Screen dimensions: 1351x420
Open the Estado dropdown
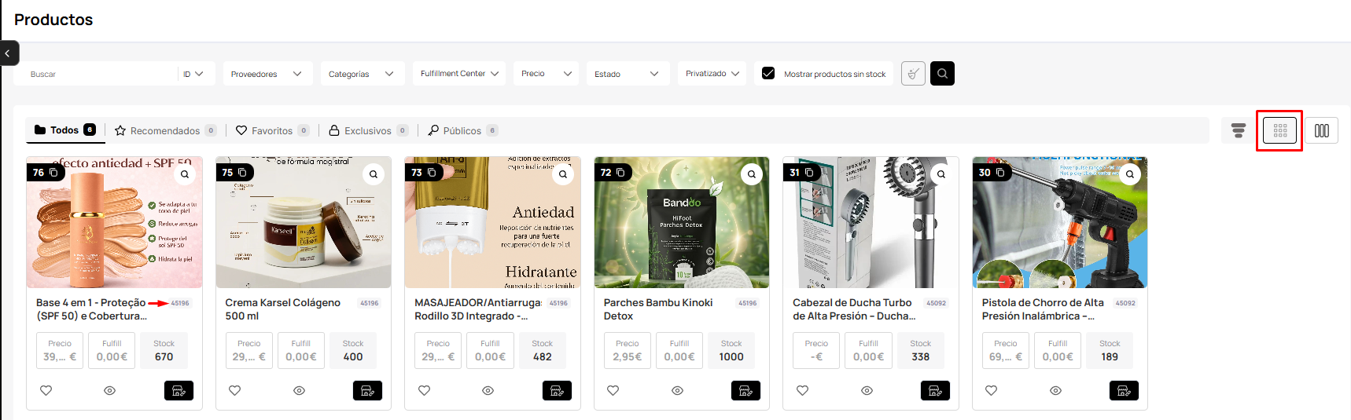coord(628,74)
